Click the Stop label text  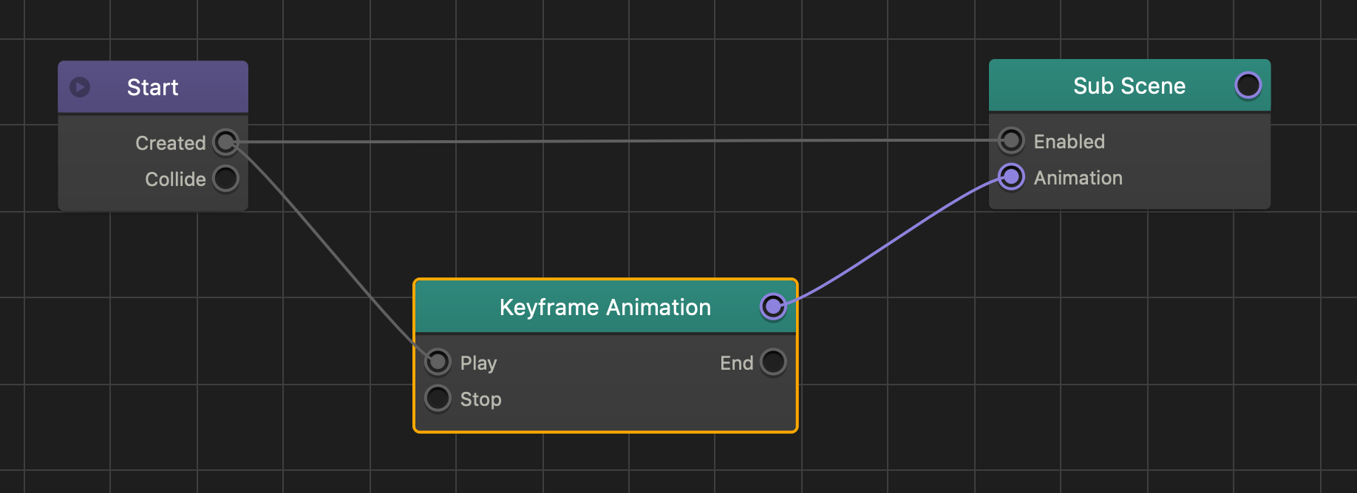point(480,399)
